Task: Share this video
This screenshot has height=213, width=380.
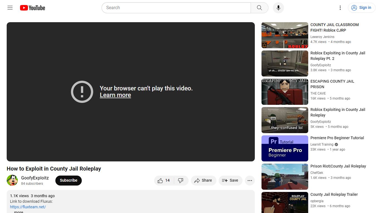Action: [203, 181]
